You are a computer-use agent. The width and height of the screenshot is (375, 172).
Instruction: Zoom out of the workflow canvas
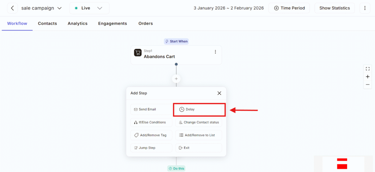tap(368, 85)
